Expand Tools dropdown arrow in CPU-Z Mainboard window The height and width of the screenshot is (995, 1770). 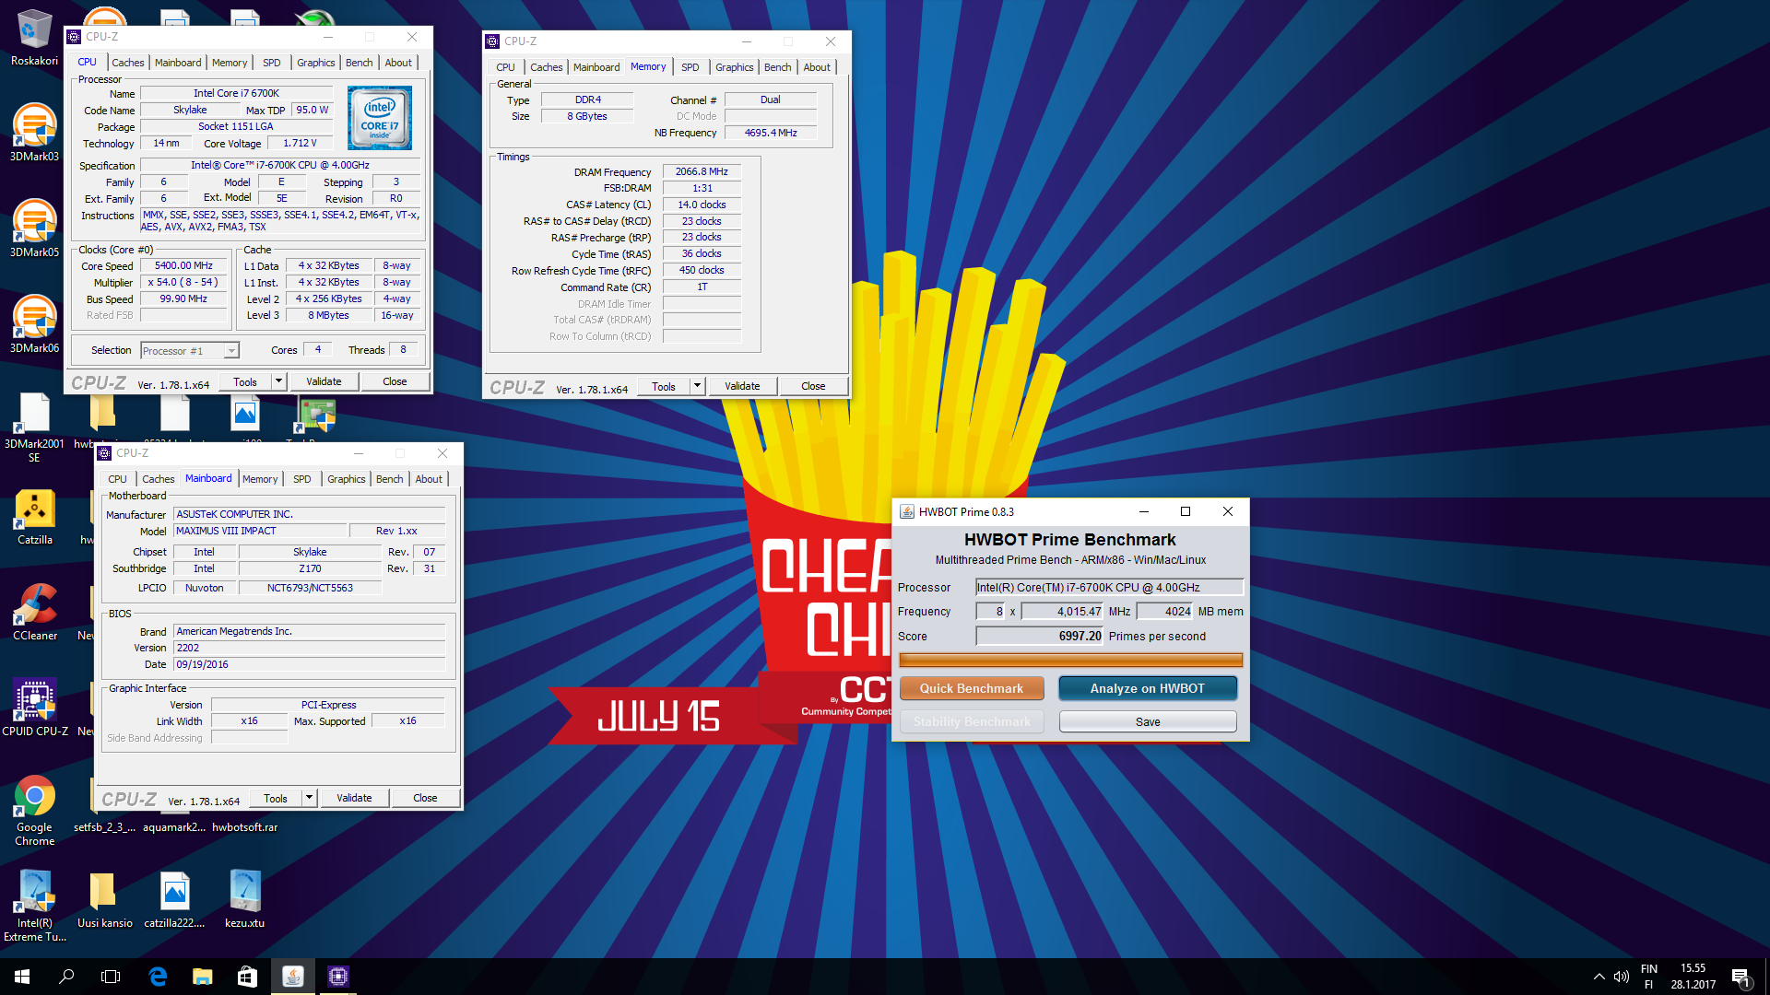coord(309,798)
